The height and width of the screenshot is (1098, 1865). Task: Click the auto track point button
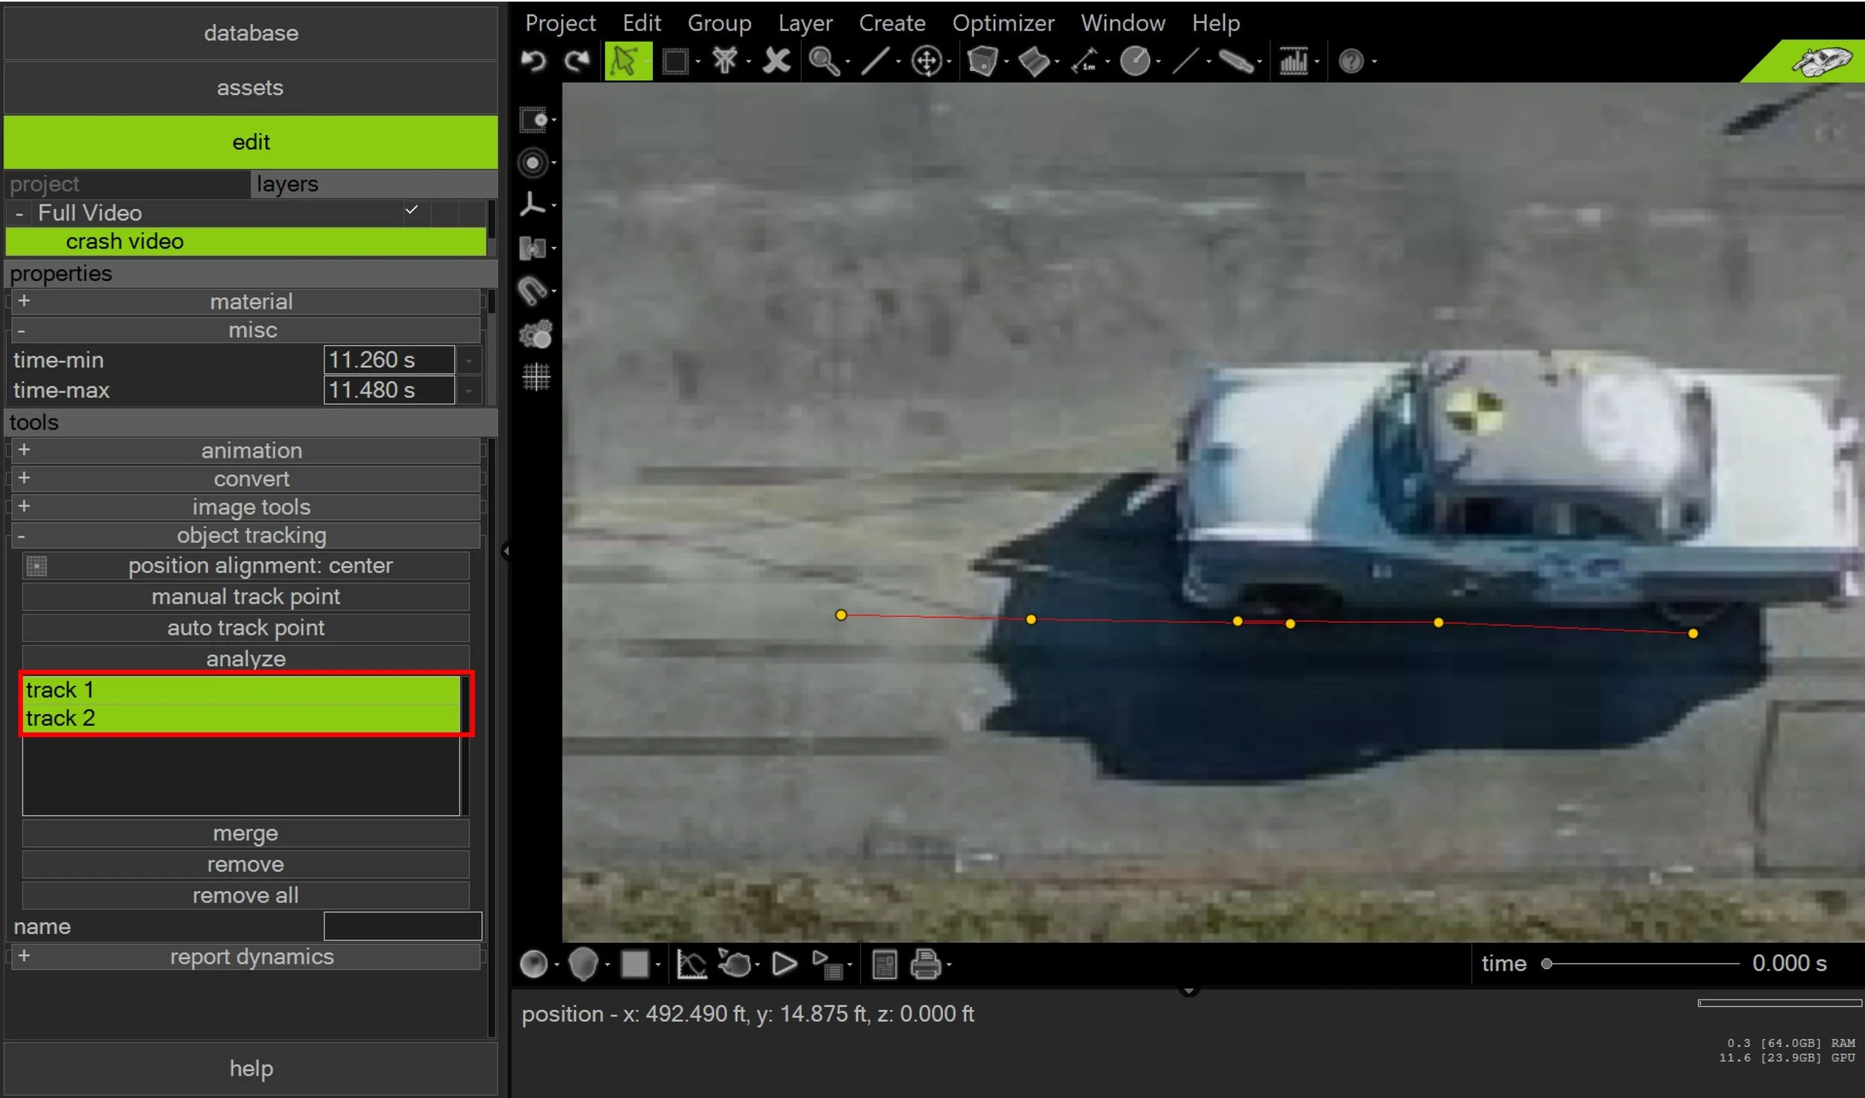245,628
